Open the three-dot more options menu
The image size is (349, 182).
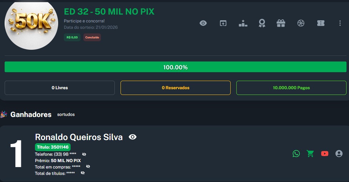pyautogui.click(x=340, y=23)
